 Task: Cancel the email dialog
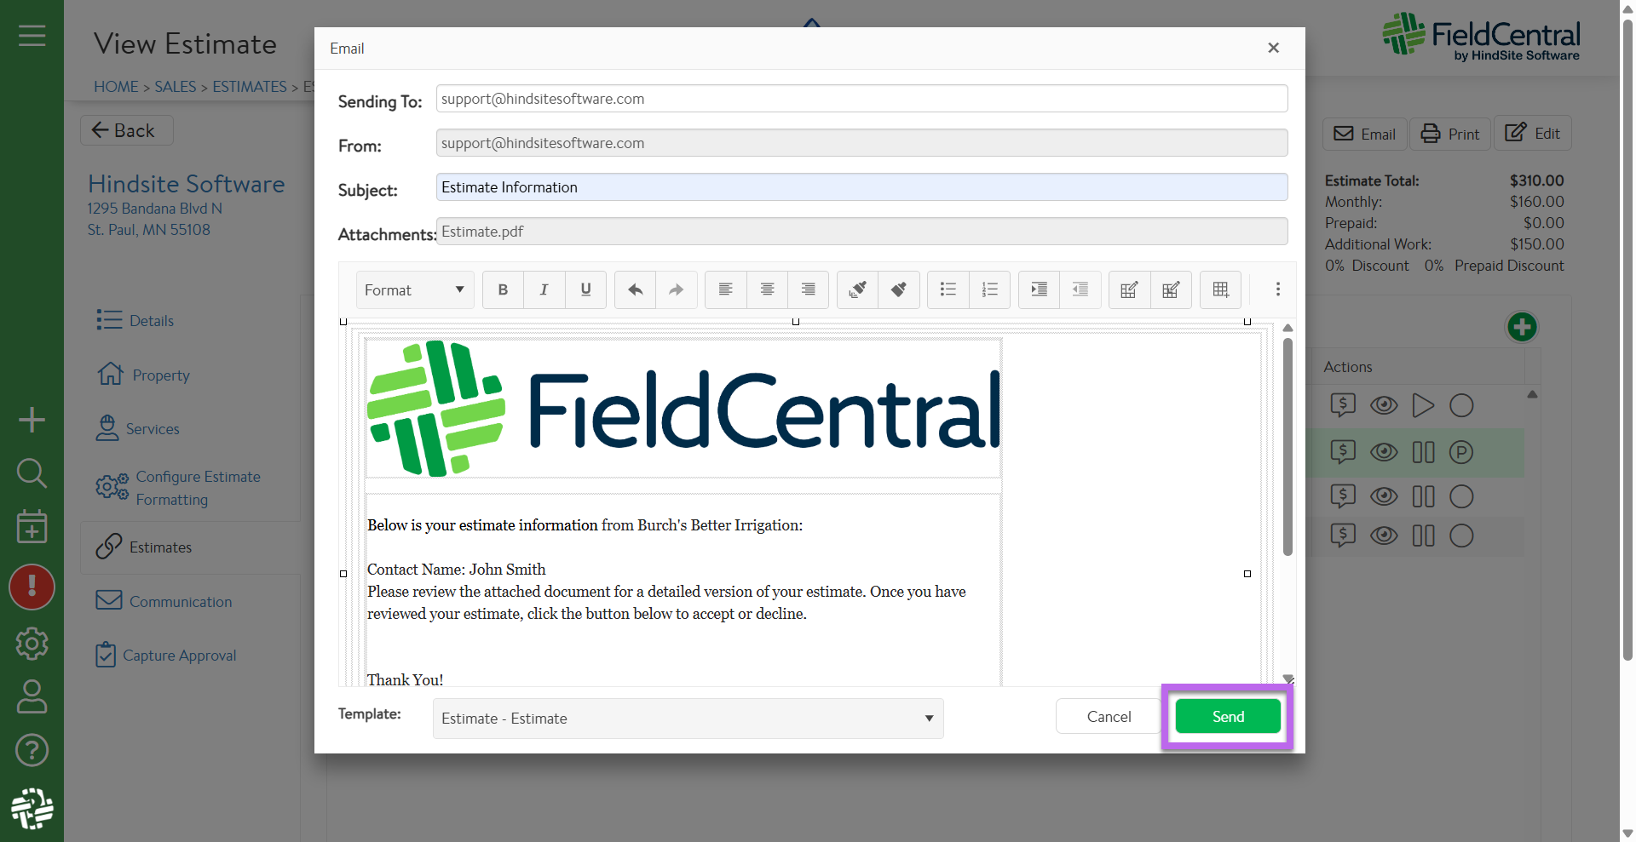pos(1109,717)
